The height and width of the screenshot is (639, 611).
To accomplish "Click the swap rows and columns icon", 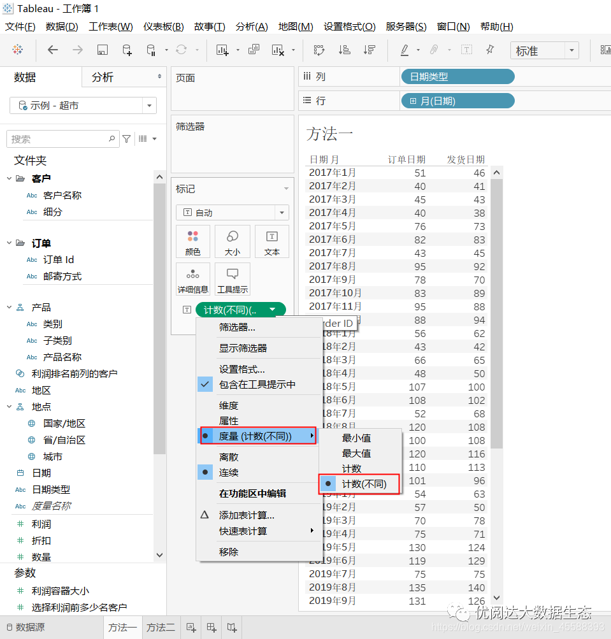I will 319,50.
